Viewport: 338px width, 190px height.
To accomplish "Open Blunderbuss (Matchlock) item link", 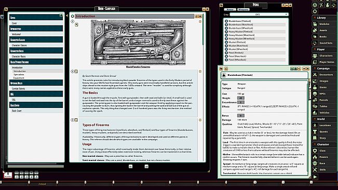I will coord(226,24).
